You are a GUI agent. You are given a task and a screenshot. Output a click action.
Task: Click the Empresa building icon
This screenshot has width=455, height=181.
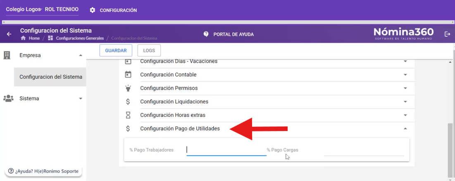click(x=7, y=55)
